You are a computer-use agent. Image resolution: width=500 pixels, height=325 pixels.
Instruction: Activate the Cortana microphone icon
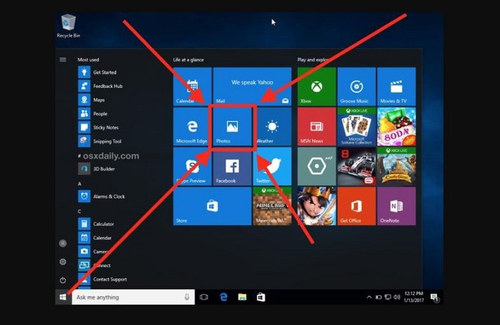(x=187, y=297)
